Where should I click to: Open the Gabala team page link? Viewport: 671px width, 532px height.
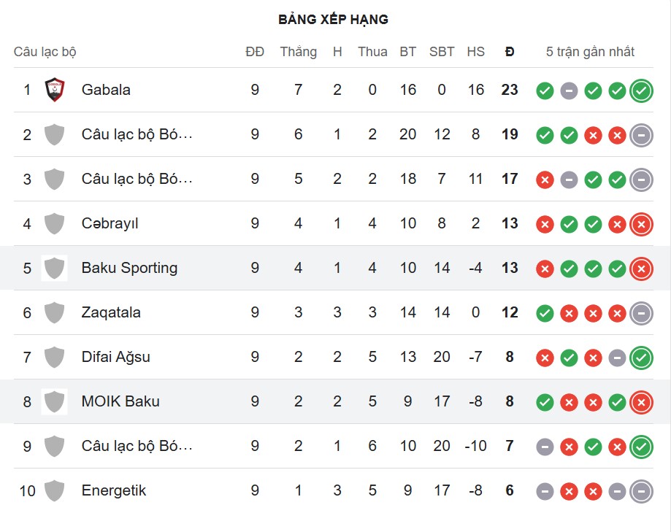pos(107,90)
